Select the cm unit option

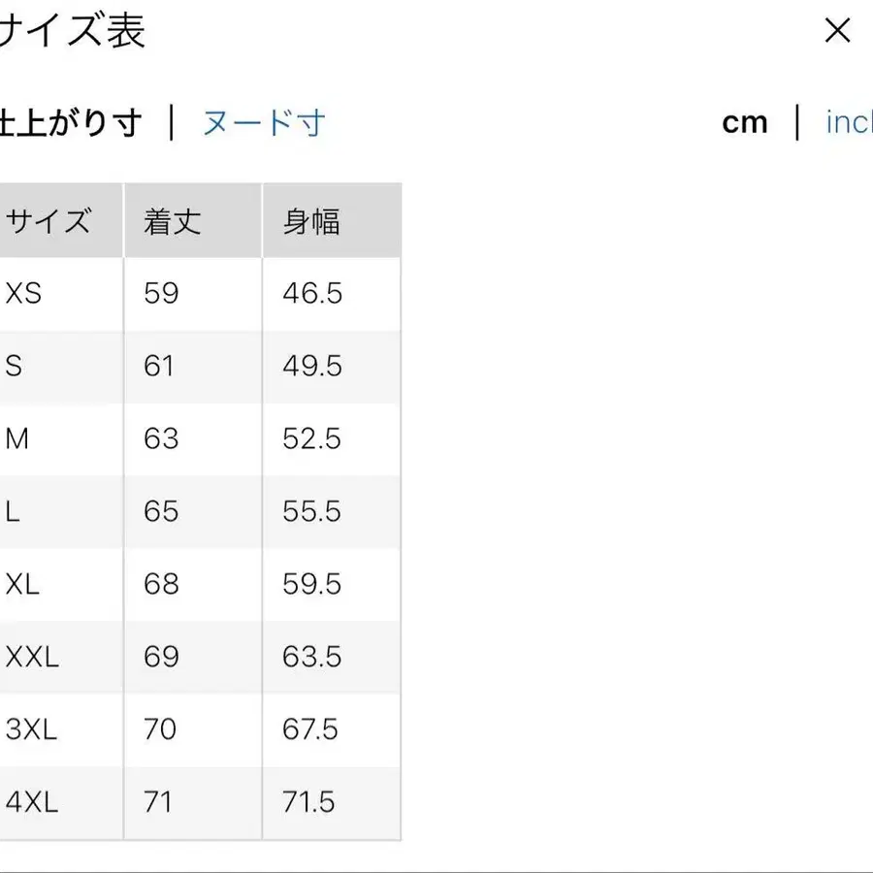click(744, 122)
